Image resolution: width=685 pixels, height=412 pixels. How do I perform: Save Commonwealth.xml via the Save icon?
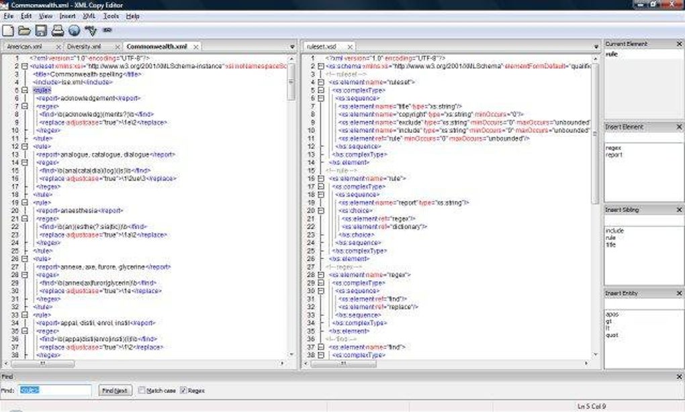click(41, 31)
